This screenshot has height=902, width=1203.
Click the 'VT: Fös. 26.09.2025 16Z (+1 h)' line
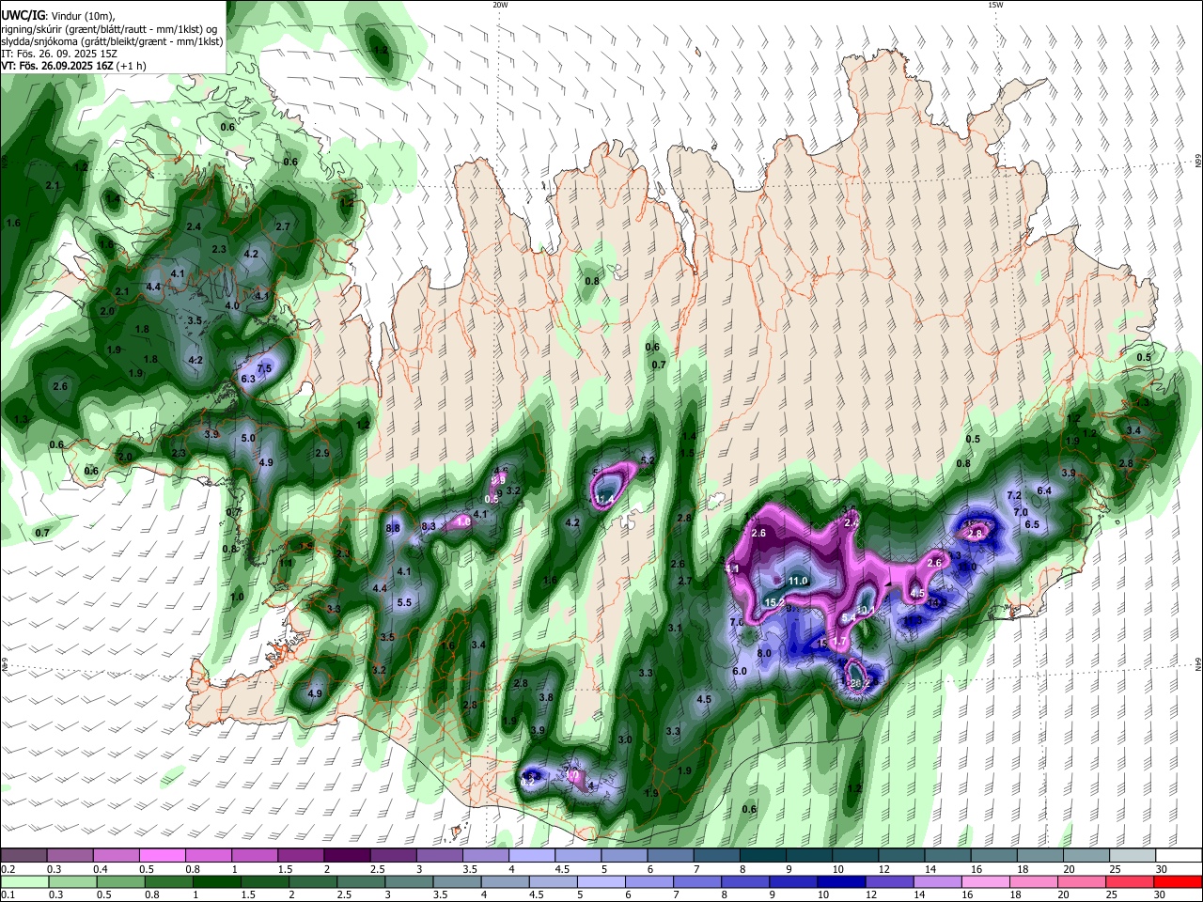click(x=74, y=66)
